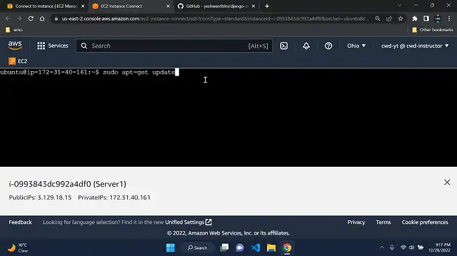Close the Connect to instance tab
Screen dimensions: 457x256
pyautogui.click(x=83, y=6)
